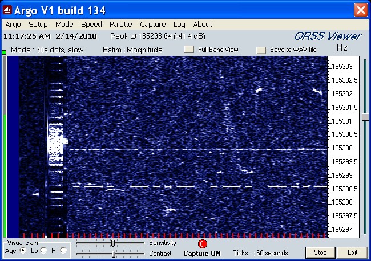The height and width of the screenshot is (261, 371).
Task: Click the 185299.5 frequency scale label
Action: tap(345, 162)
